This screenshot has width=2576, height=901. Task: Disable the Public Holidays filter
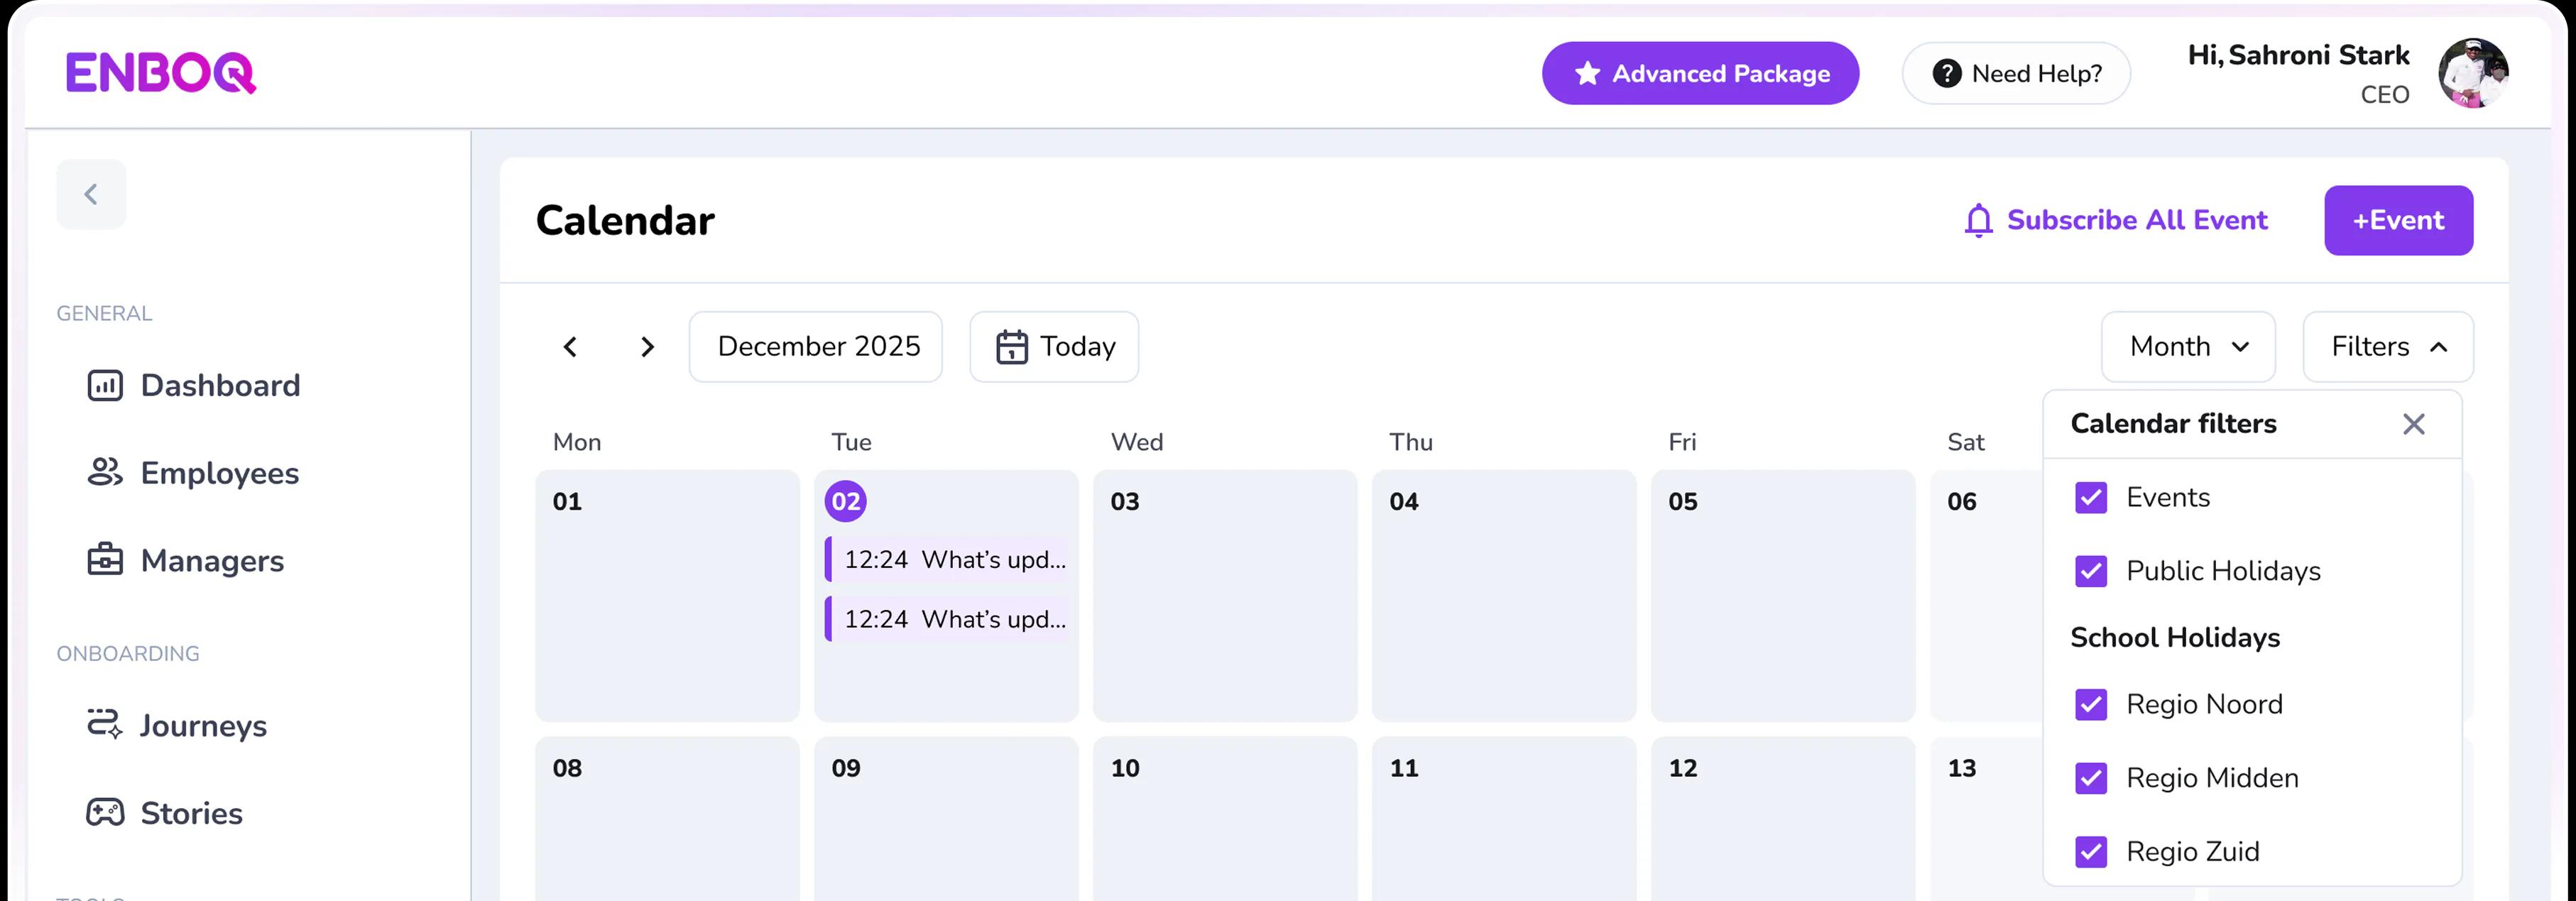click(2092, 571)
